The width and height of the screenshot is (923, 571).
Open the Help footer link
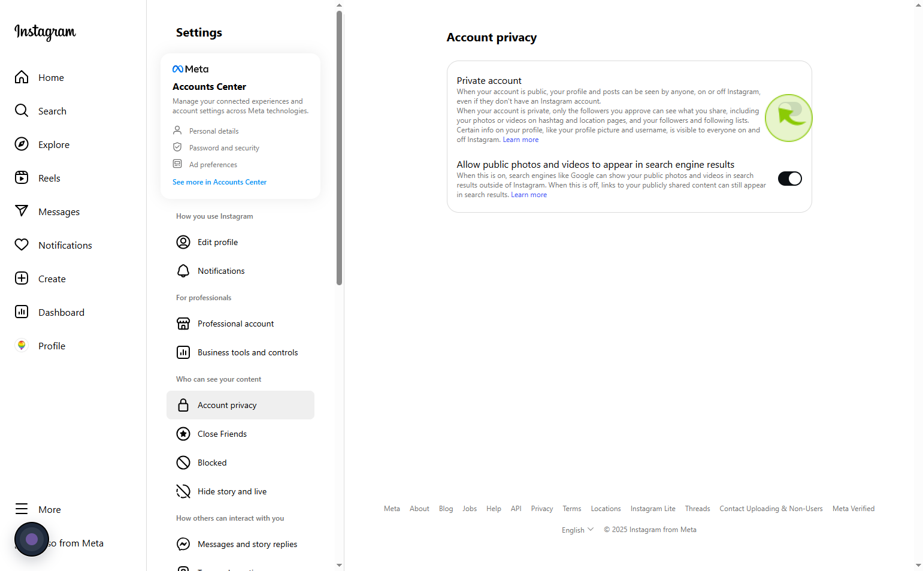click(494, 509)
